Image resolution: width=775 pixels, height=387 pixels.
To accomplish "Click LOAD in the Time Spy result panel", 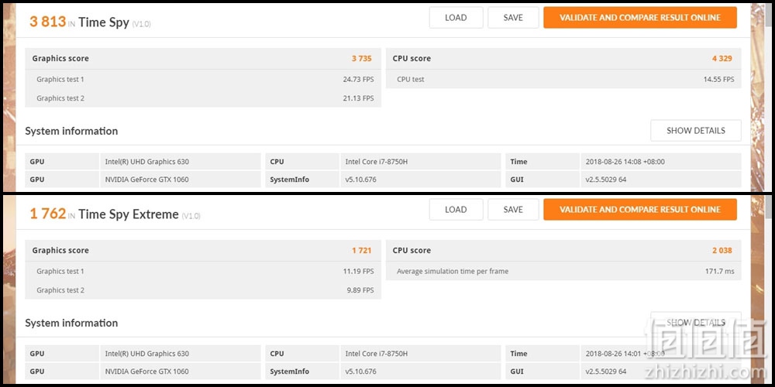I will click(x=456, y=17).
